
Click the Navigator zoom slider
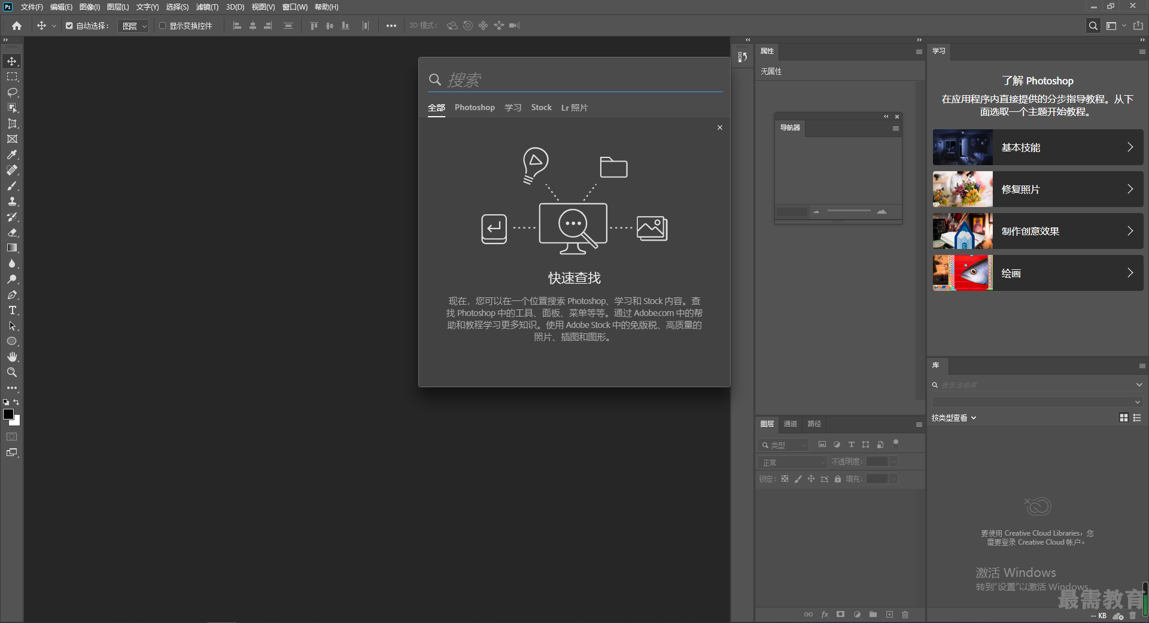pyautogui.click(x=849, y=211)
